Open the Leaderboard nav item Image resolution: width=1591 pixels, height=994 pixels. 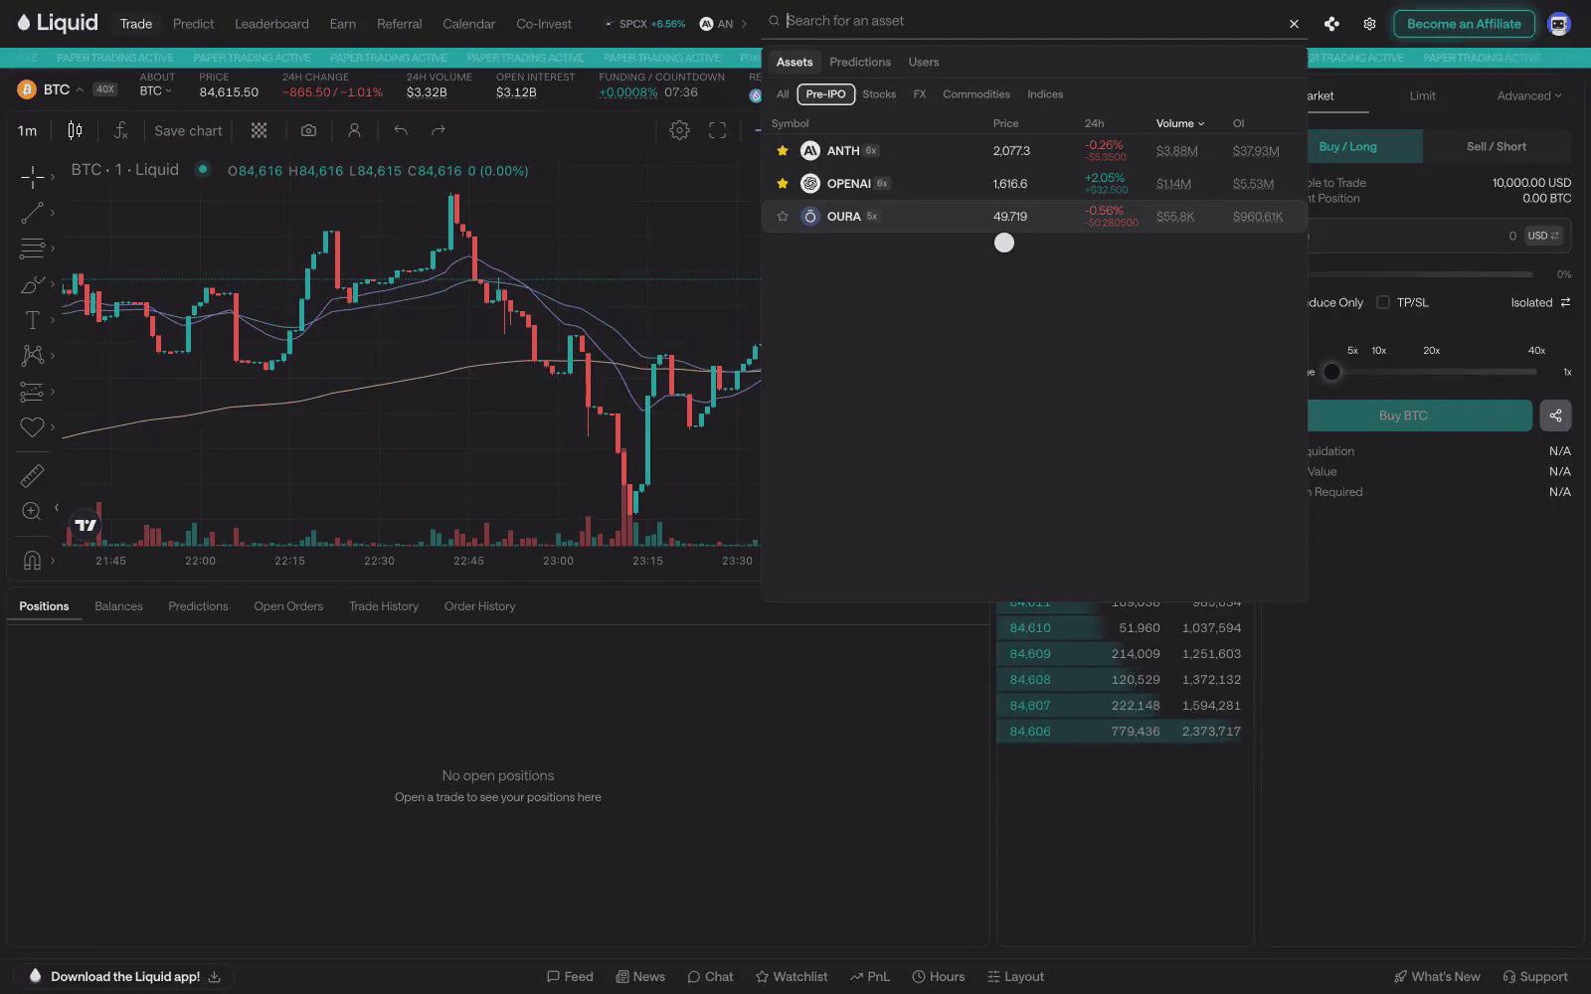(271, 24)
